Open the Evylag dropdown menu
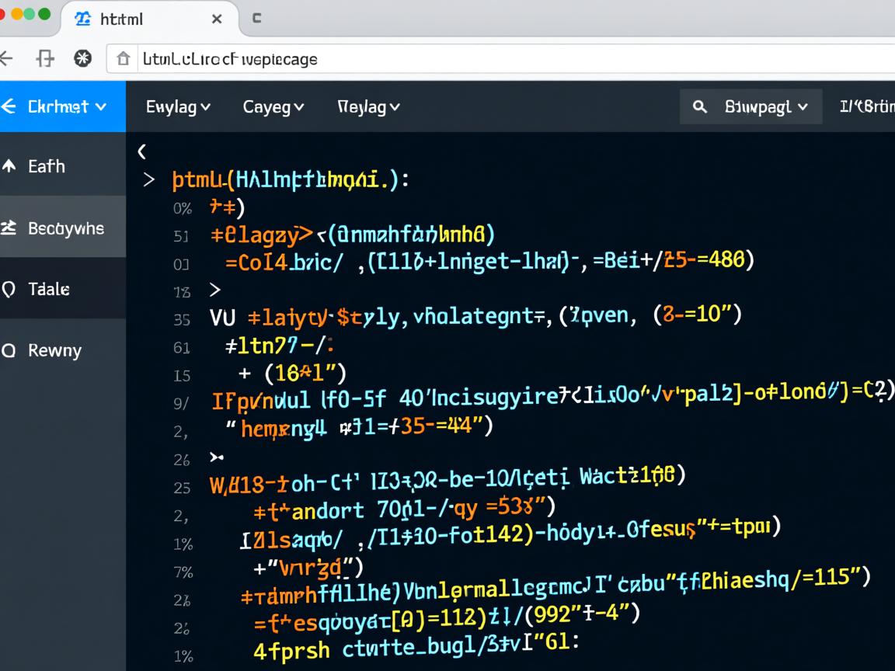The image size is (895, 671). click(x=178, y=106)
